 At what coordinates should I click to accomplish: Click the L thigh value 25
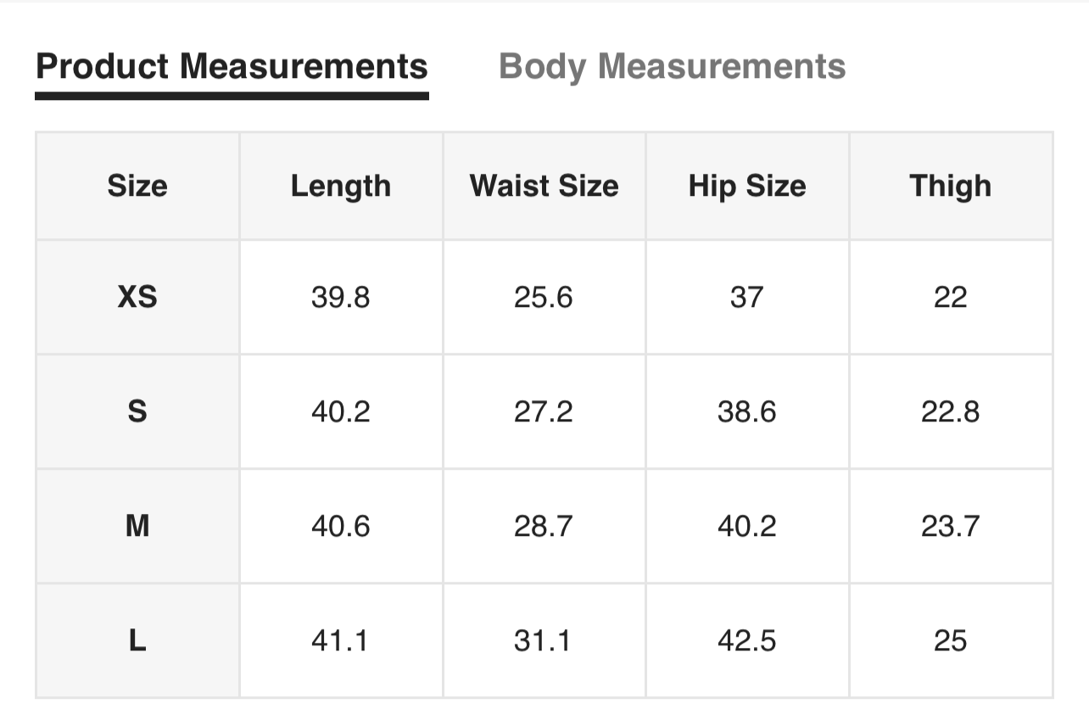click(950, 640)
